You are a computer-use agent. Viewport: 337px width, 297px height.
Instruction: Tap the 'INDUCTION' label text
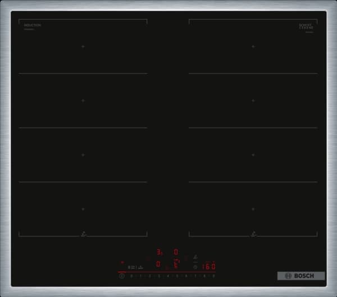32,25
